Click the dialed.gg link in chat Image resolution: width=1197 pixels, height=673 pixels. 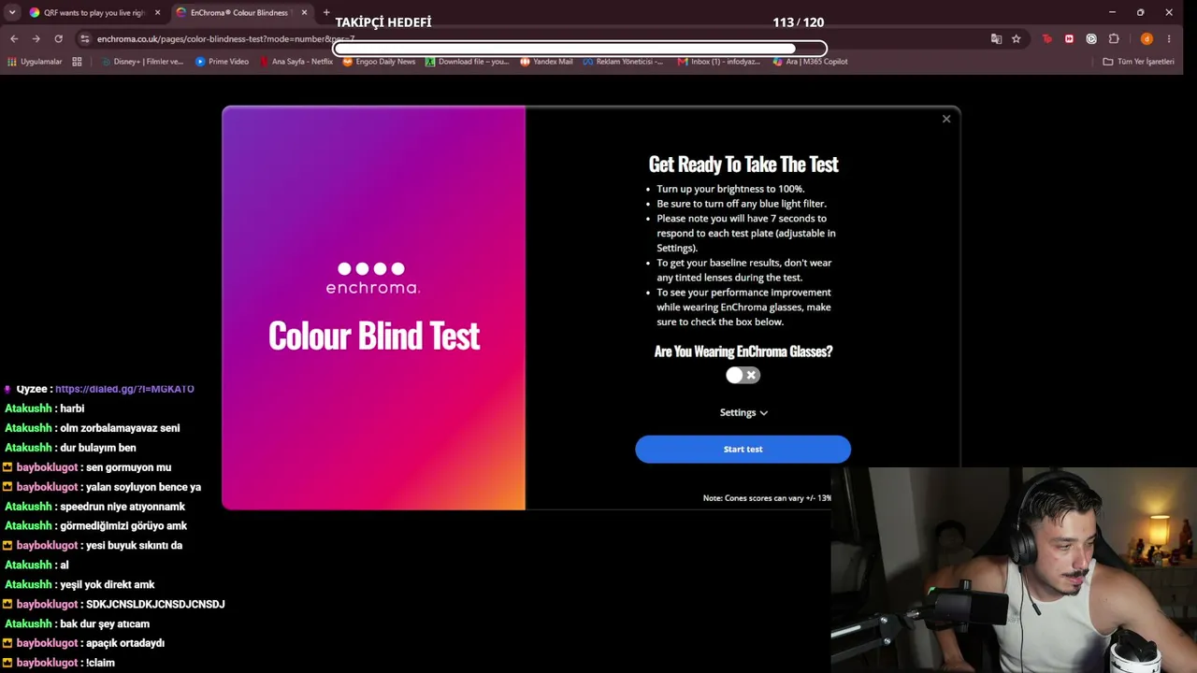pos(124,389)
